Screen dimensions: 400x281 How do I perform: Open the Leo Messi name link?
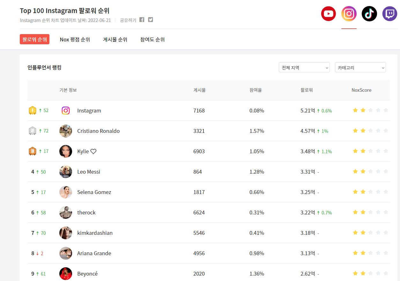89,172
